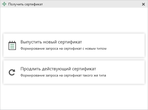Click the green lines inside notepad icon
This screenshot has width=148, height=110.
(12, 46)
